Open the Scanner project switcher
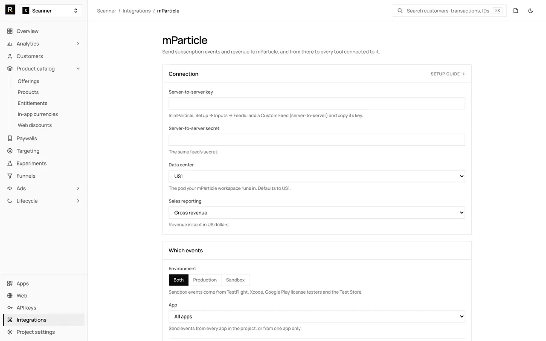The width and height of the screenshot is (546, 341). (x=51, y=11)
